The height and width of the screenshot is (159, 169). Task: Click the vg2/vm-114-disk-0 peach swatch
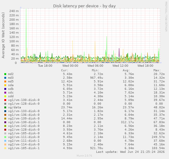click(5, 144)
